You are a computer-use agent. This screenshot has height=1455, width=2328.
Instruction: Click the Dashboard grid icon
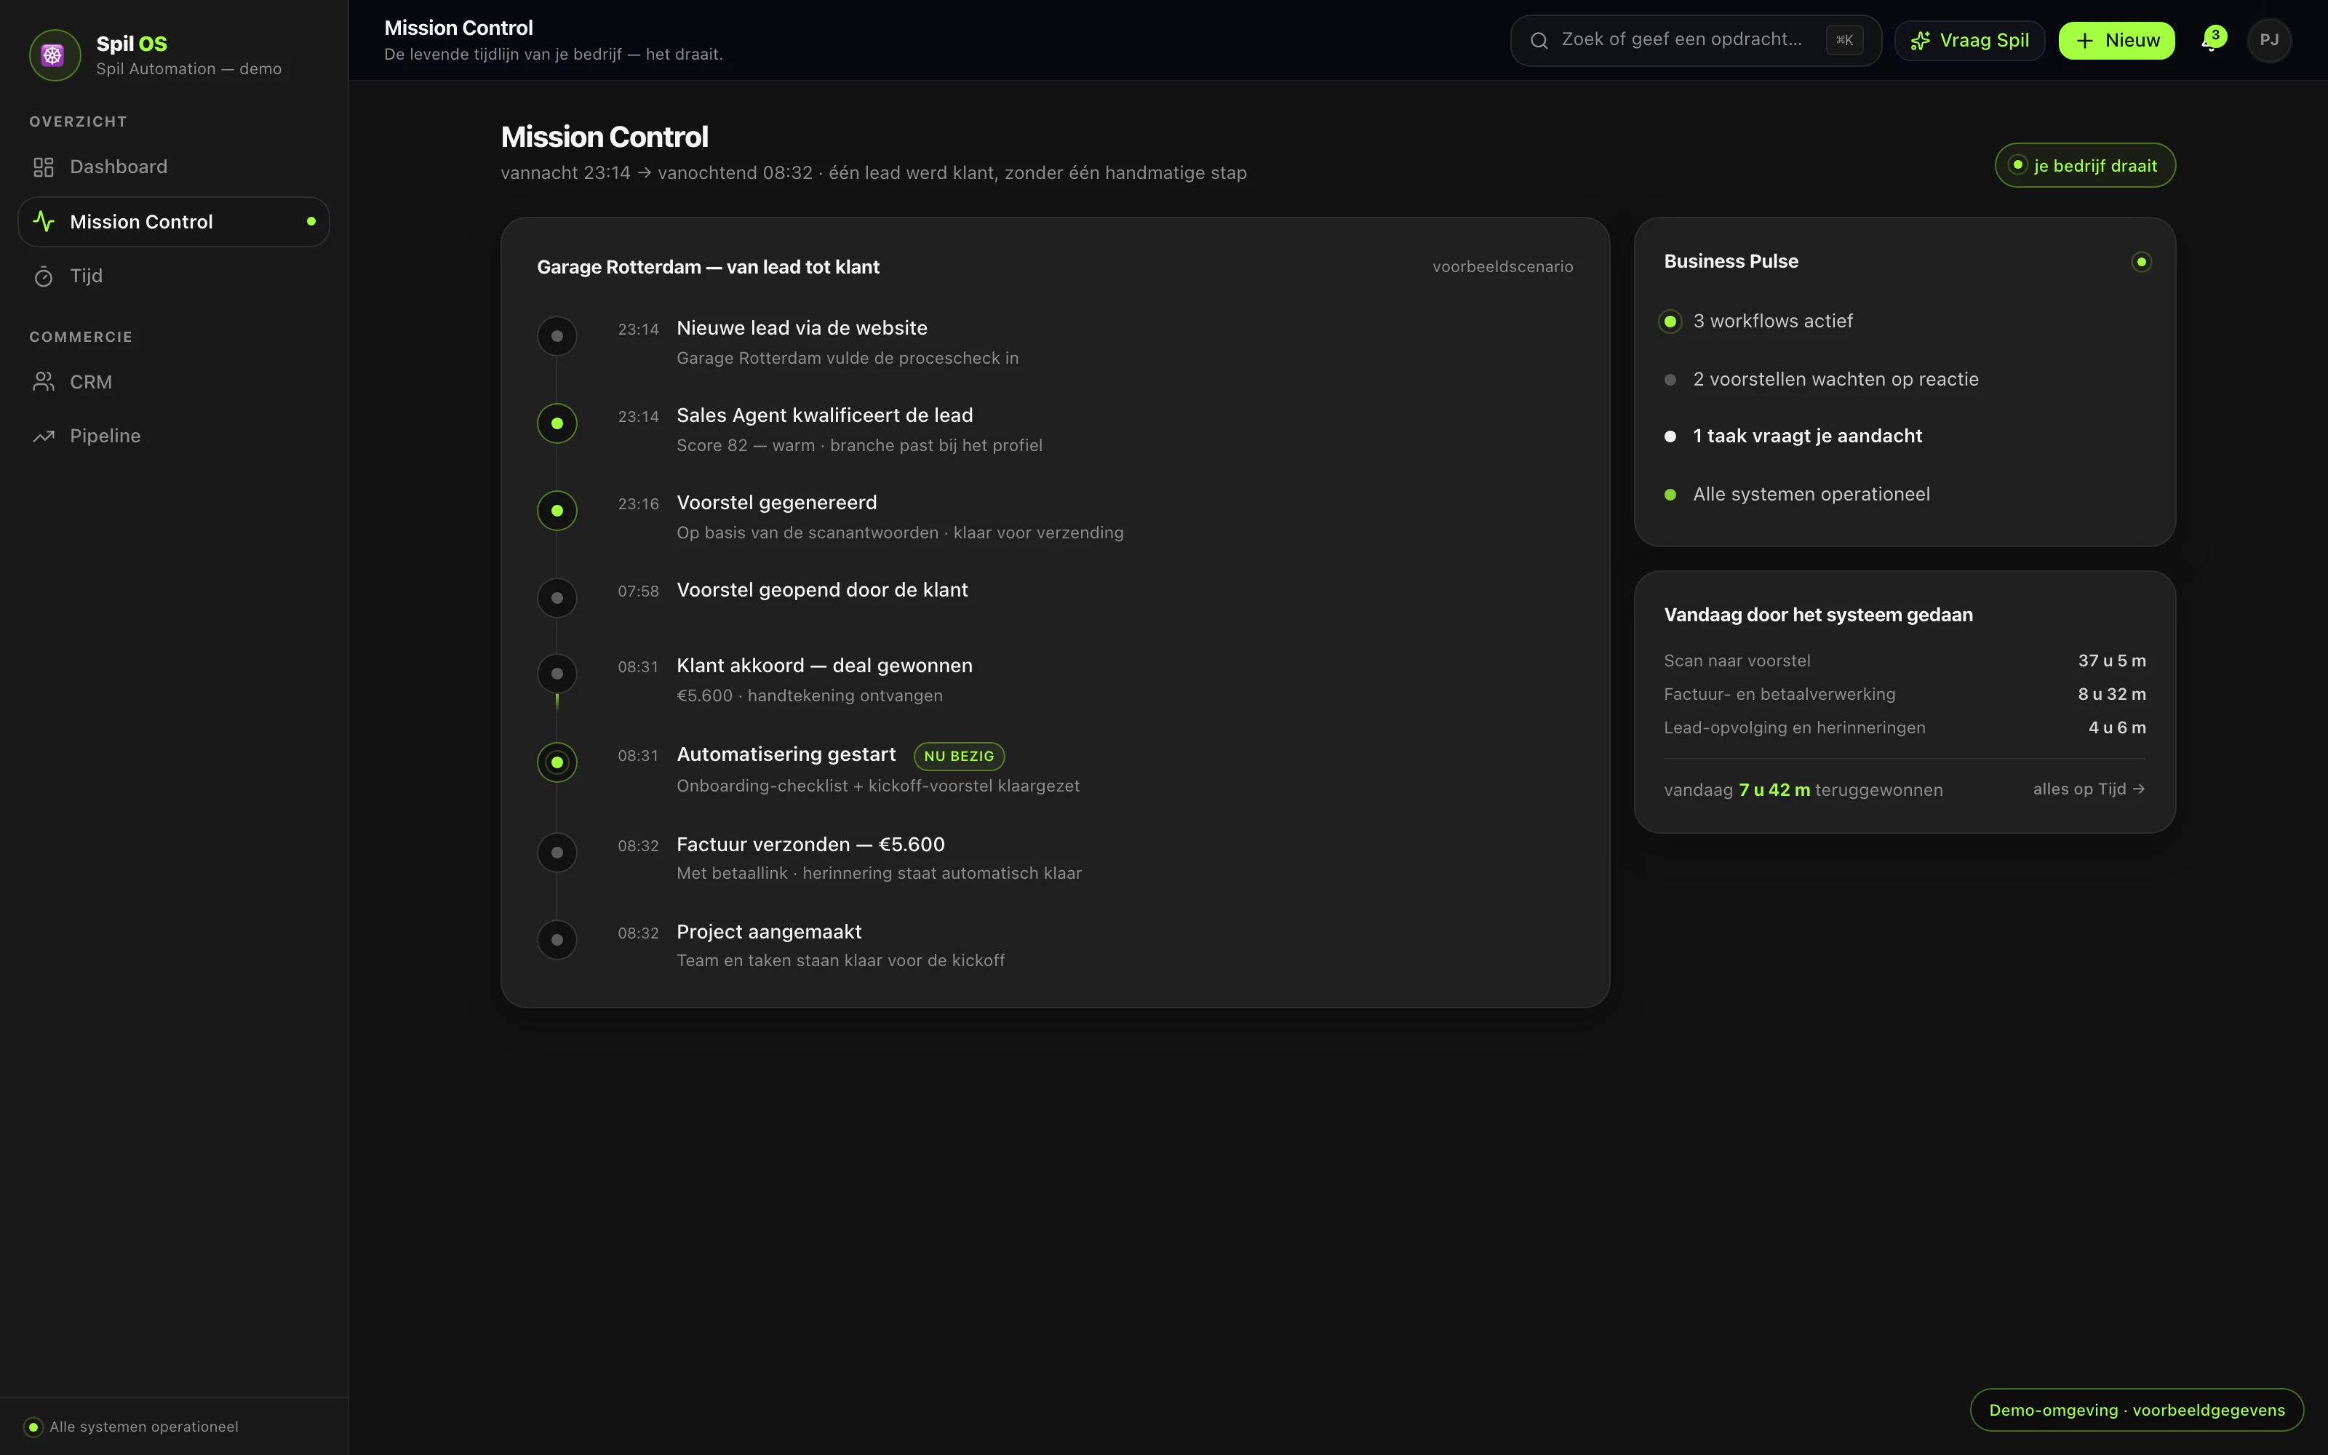point(44,167)
